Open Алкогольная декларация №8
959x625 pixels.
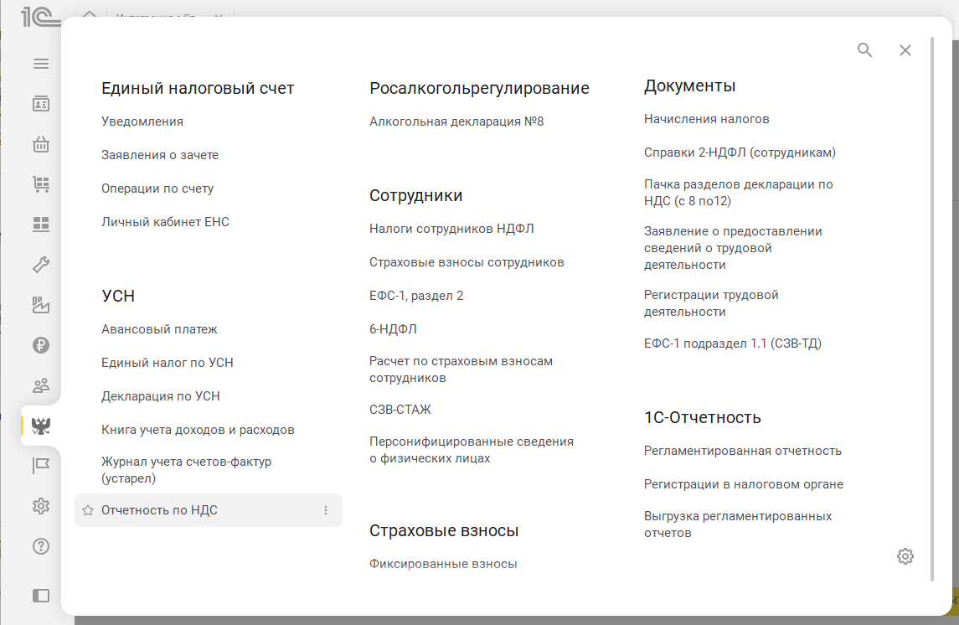tap(456, 121)
